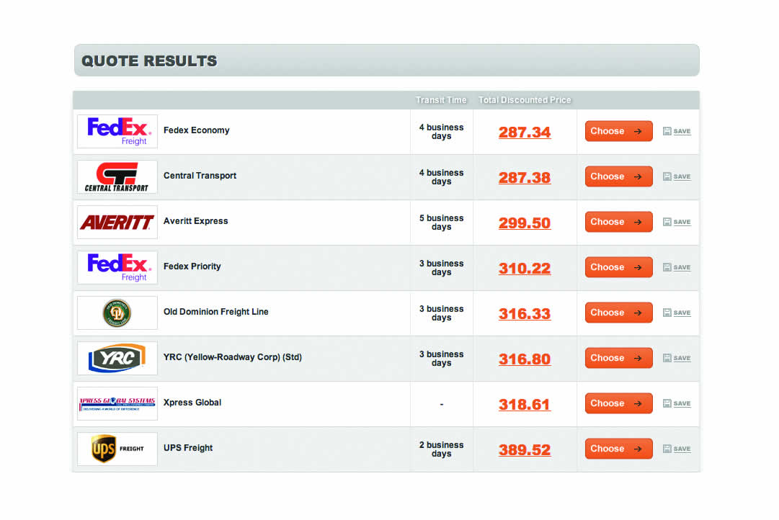779x520 pixels.
Task: Save the Fedex Priority quote
Action: click(x=677, y=268)
